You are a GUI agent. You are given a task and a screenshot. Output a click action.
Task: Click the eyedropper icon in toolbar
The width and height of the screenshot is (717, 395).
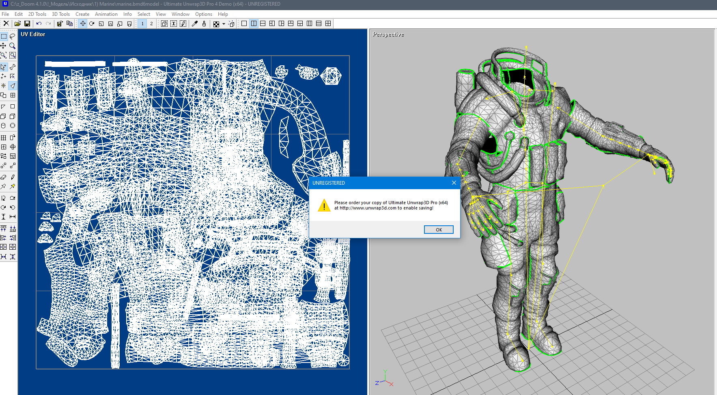tap(195, 24)
